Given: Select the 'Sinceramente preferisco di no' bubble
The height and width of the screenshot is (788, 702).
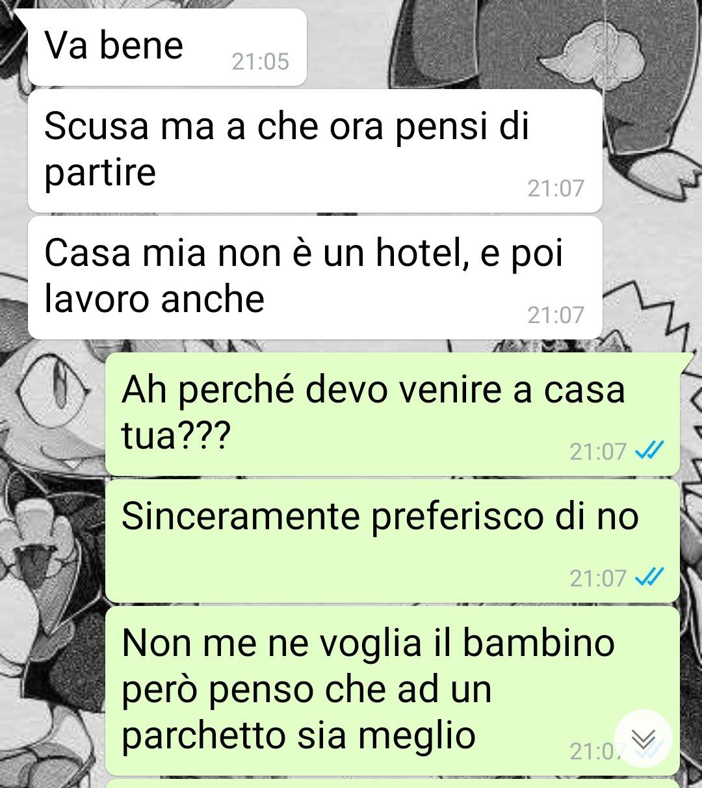Looking at the screenshot, I should (393, 541).
